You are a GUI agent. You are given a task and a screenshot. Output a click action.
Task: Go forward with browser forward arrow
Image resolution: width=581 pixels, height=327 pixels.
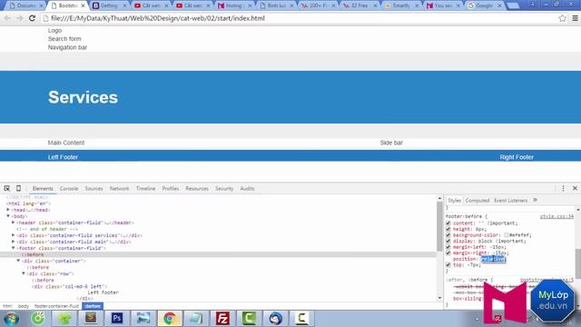20,18
